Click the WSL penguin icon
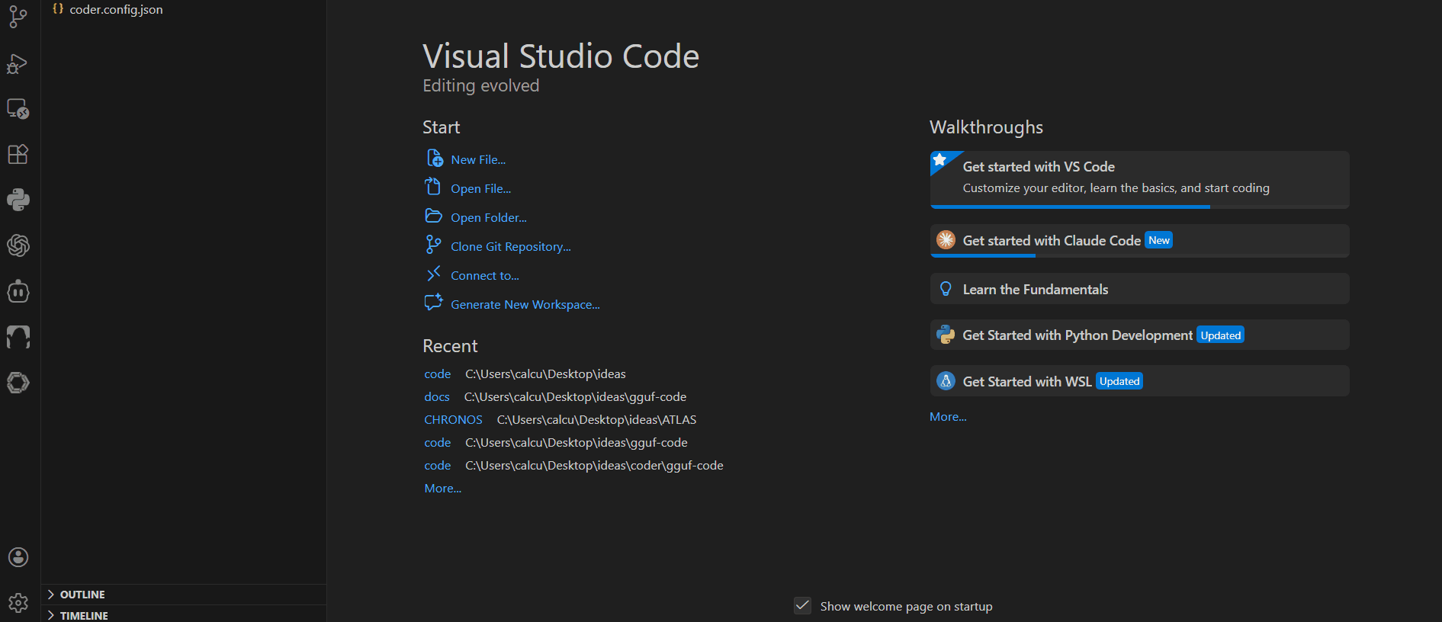 coord(946,381)
